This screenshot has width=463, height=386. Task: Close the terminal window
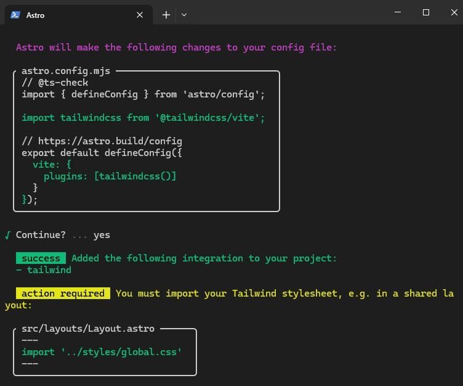[454, 12]
